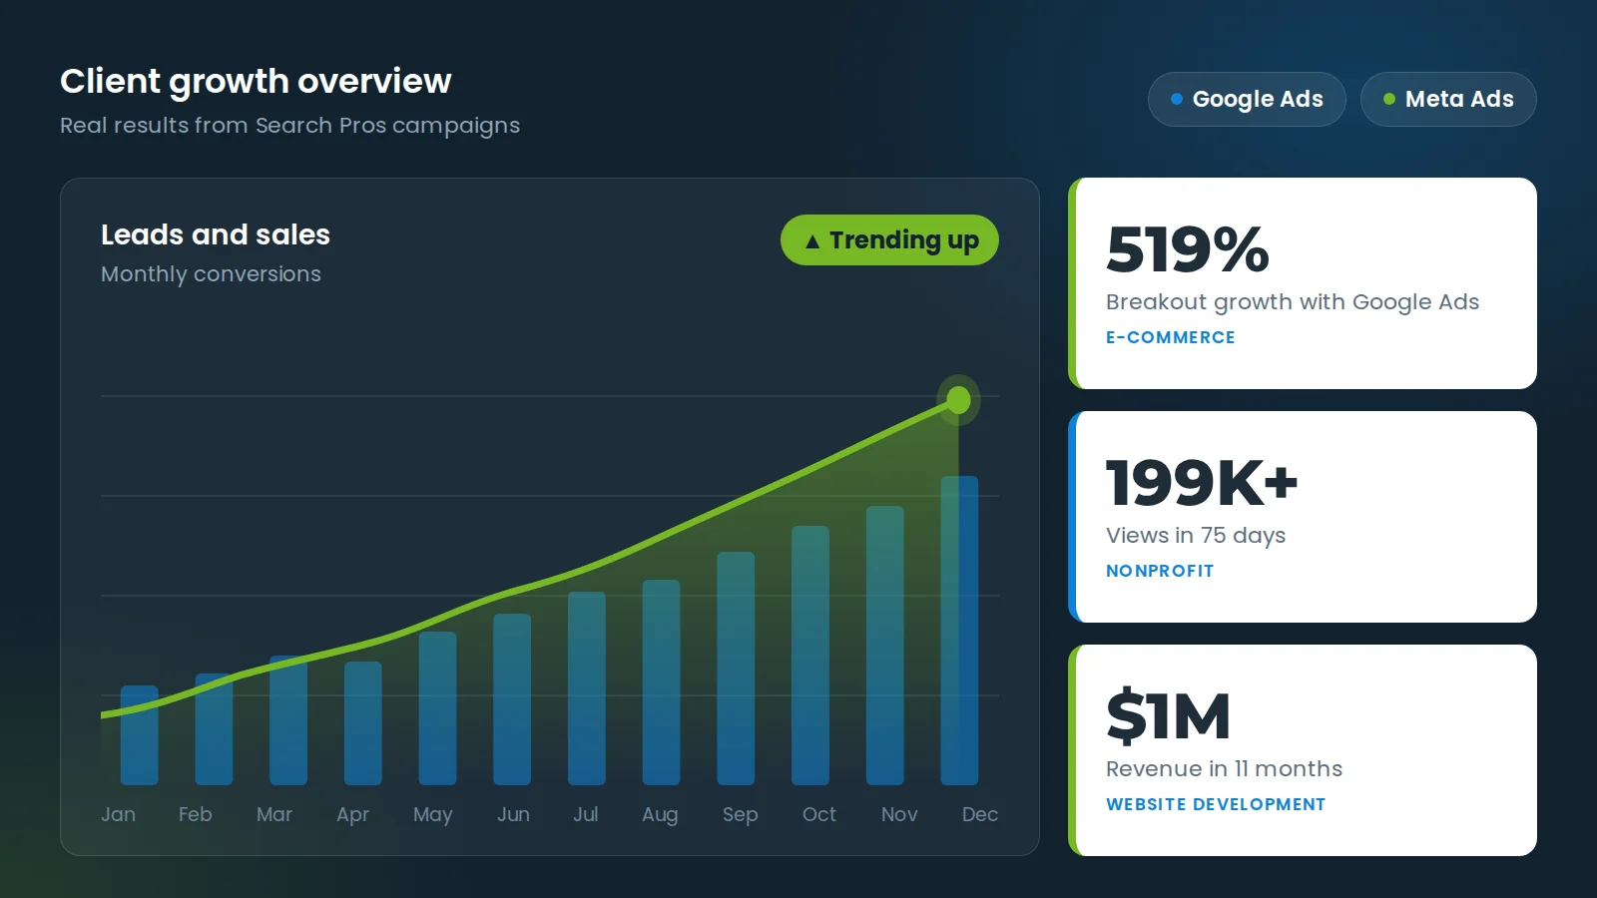Click the $1M headline number
This screenshot has height=898, width=1597.
coord(1168,716)
